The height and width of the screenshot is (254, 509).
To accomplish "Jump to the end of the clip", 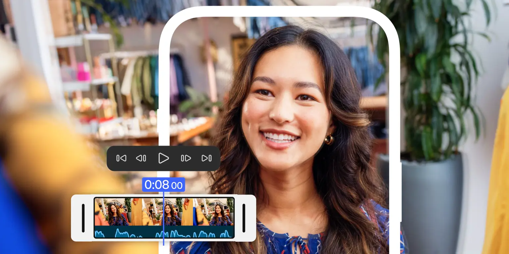I will tap(206, 158).
